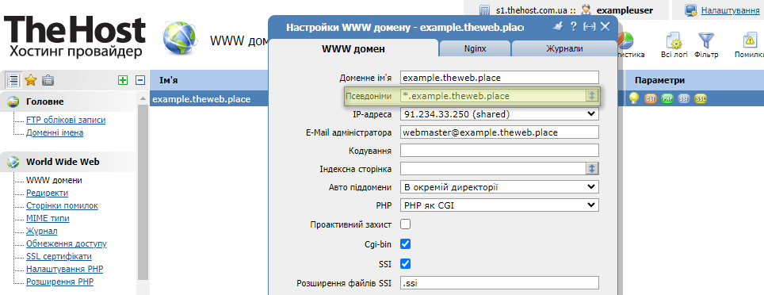This screenshot has height=295, width=764.
Task: Select the WWW домен tab
Action: [x=353, y=48]
